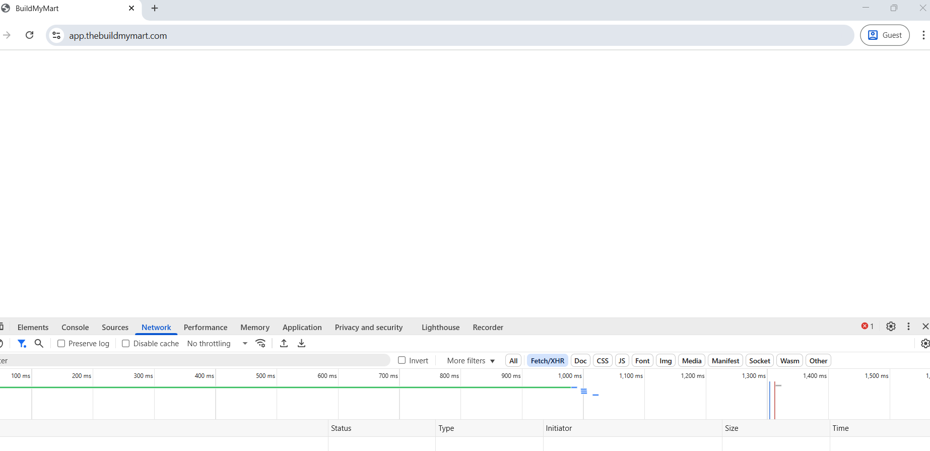Enable Disable cache checkbox
Viewport: 930px width, 451px height.
click(126, 344)
